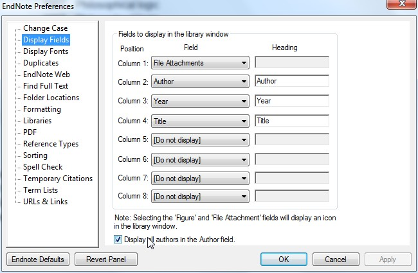Open Column 5 field dropdown
This screenshot has width=418, height=273.
[200, 140]
